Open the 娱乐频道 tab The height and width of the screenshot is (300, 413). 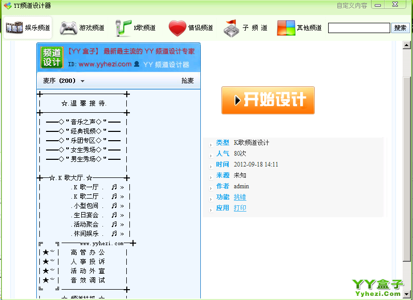click(27, 27)
